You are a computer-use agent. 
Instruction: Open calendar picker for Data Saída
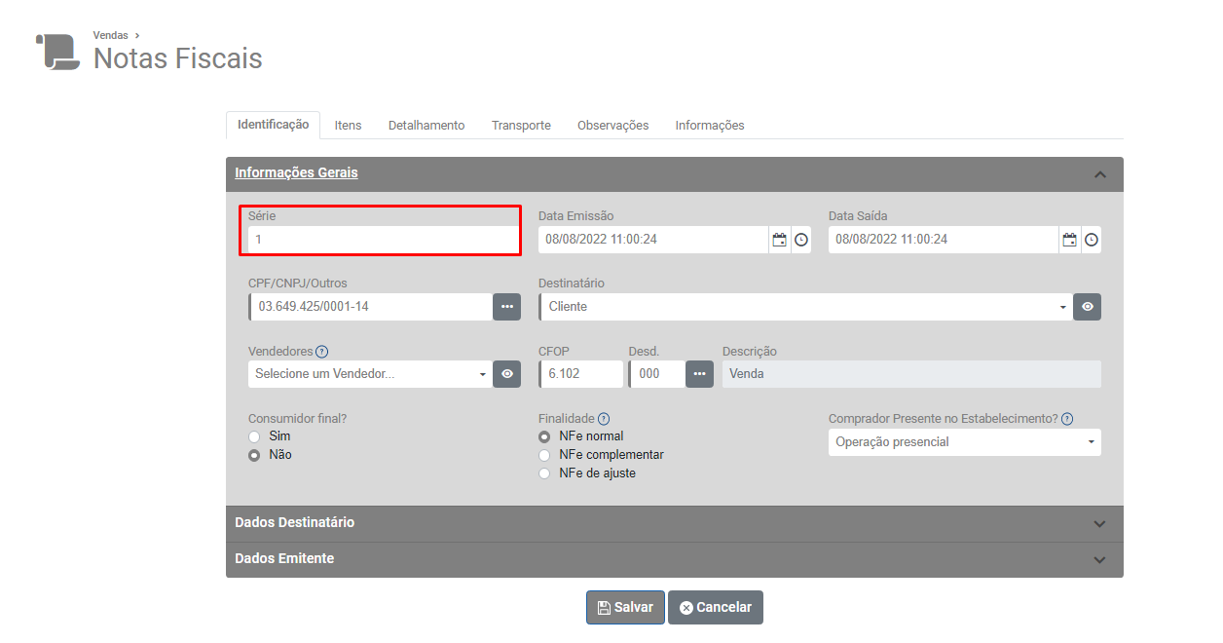tap(1069, 240)
